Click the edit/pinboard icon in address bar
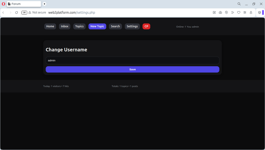This screenshot has width=265, height=150. (214, 12)
